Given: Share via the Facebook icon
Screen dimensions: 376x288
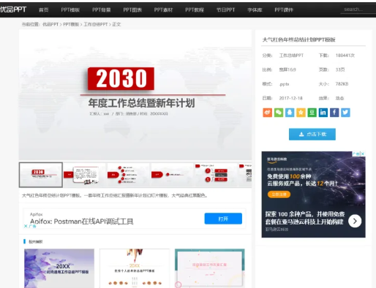Looking at the screenshot, I should 334,113.
